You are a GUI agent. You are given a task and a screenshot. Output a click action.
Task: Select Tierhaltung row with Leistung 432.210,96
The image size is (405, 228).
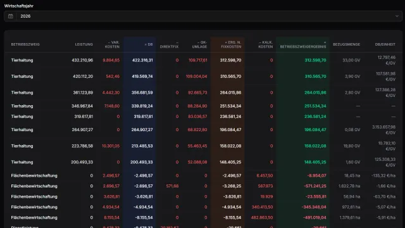(203, 60)
